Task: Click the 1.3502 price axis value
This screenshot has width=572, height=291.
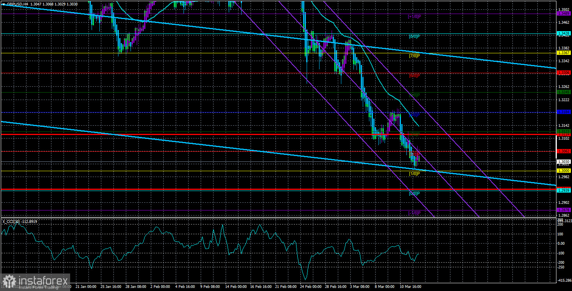Action: 564,9
